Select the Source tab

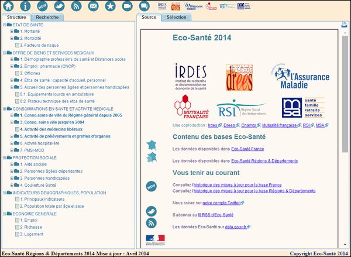pyautogui.click(x=149, y=17)
